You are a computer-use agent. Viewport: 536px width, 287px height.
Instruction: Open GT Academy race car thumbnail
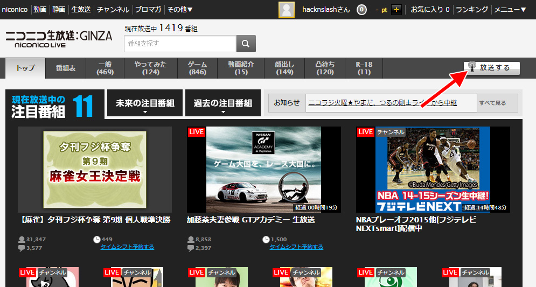[x=264, y=170]
